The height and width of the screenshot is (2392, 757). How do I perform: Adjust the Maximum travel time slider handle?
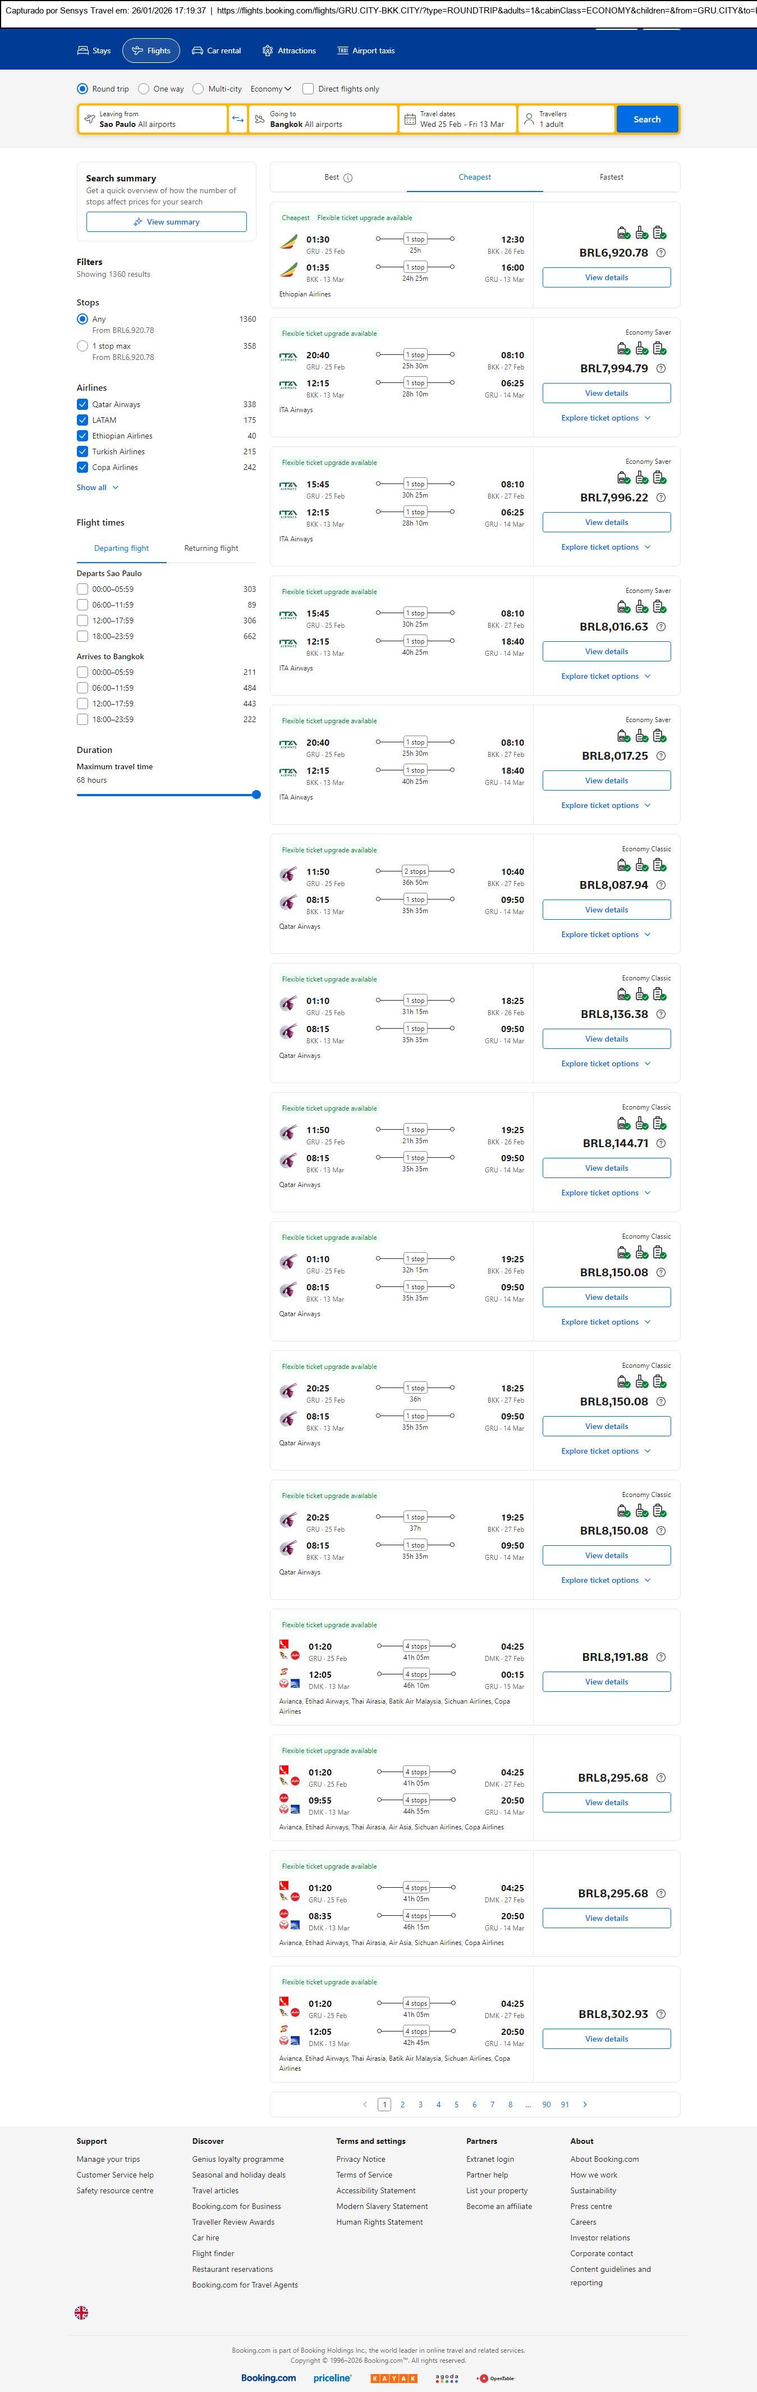tap(256, 795)
